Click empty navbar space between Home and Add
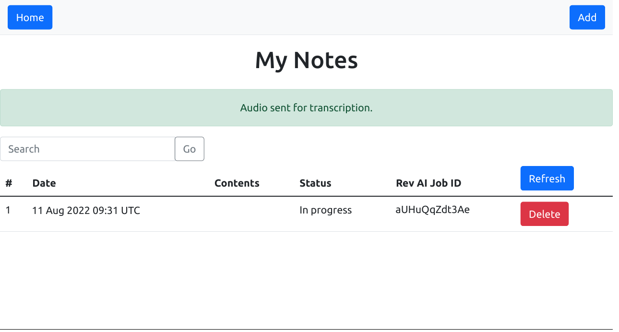Screen dimensions: 619x332 [307, 17]
